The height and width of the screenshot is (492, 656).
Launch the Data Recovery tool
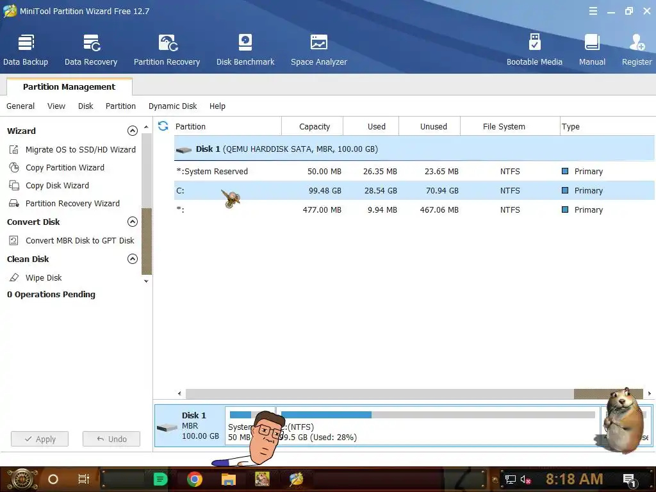click(91, 50)
